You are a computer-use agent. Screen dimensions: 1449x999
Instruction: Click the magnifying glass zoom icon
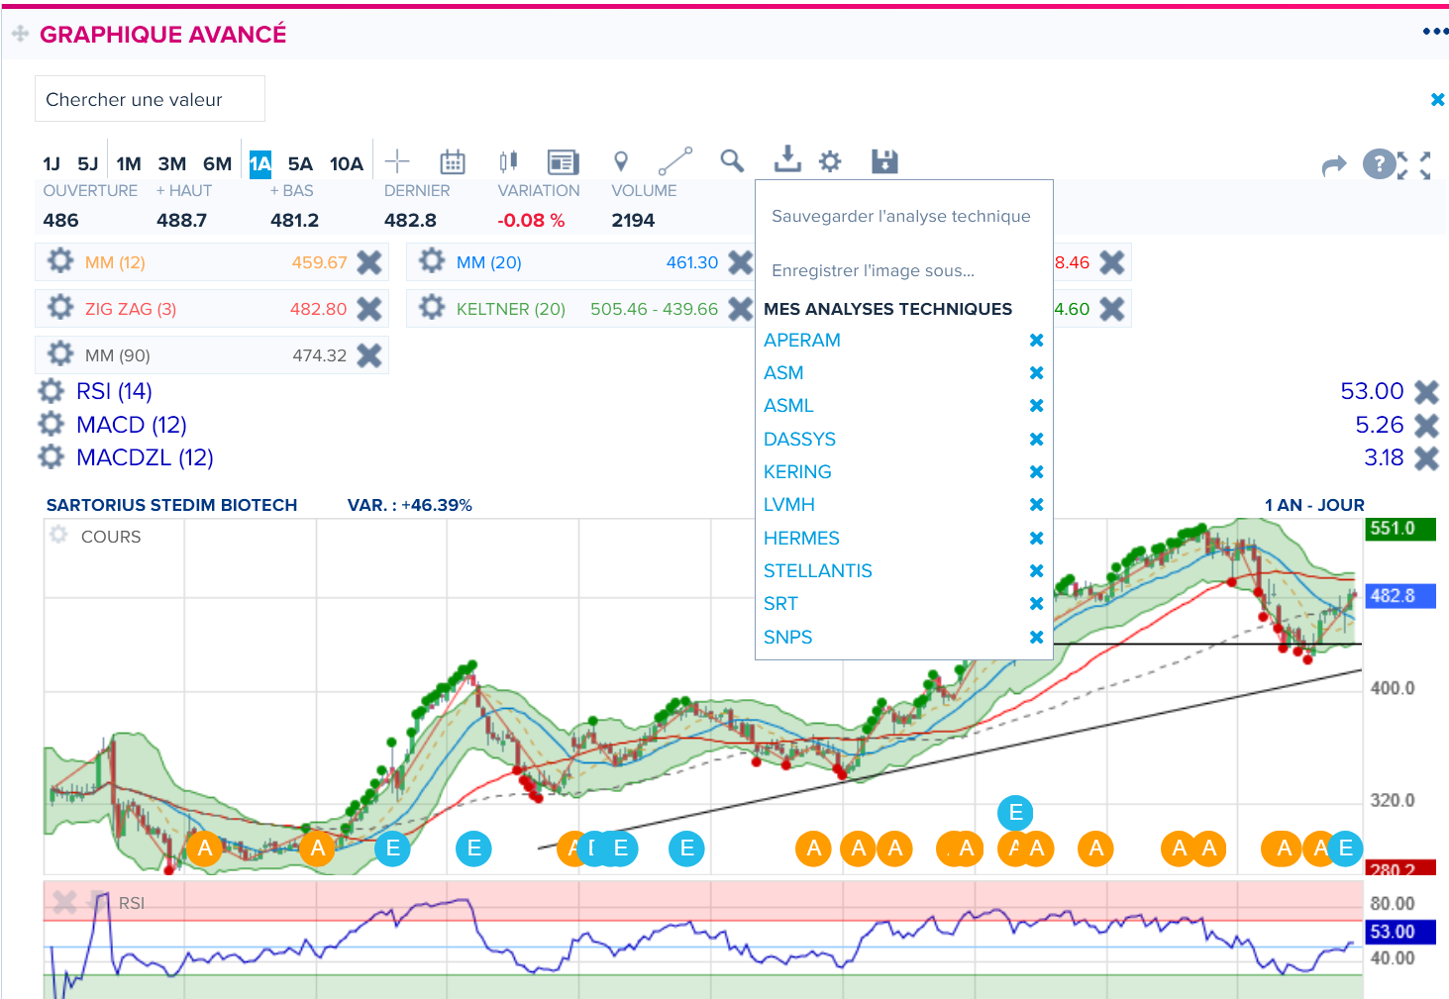coord(732,160)
